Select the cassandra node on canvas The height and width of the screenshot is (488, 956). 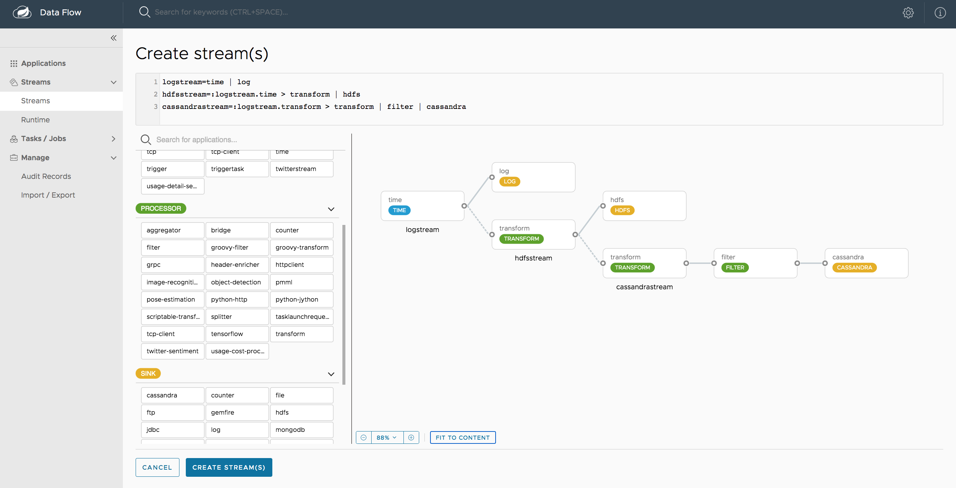point(866,263)
